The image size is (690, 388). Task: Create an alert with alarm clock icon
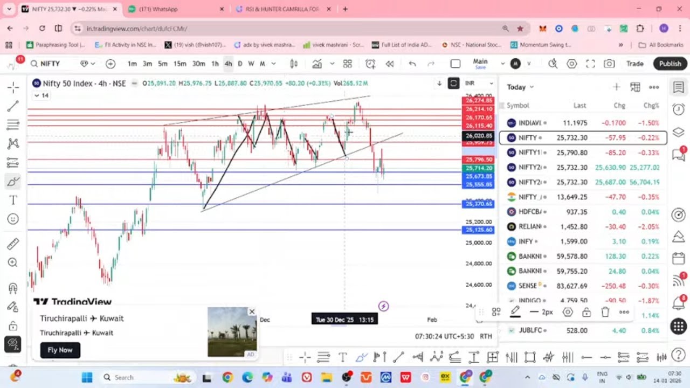pos(370,64)
